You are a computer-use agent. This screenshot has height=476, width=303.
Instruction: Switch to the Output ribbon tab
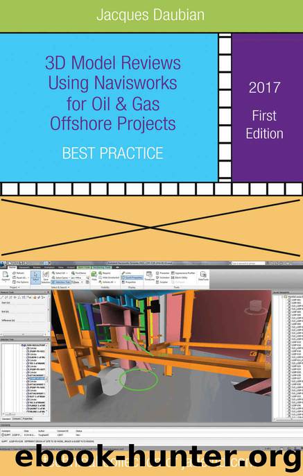coord(71,267)
